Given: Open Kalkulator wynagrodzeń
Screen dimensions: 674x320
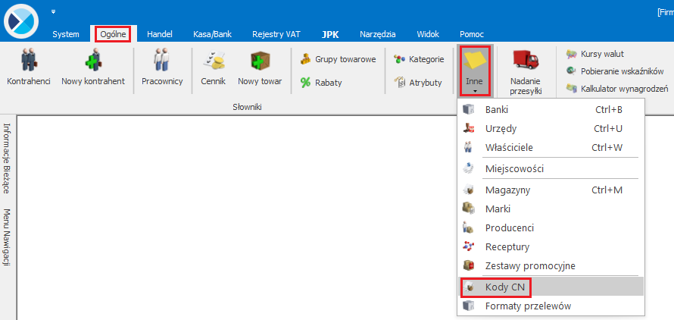Looking at the screenshot, I should point(617,88).
